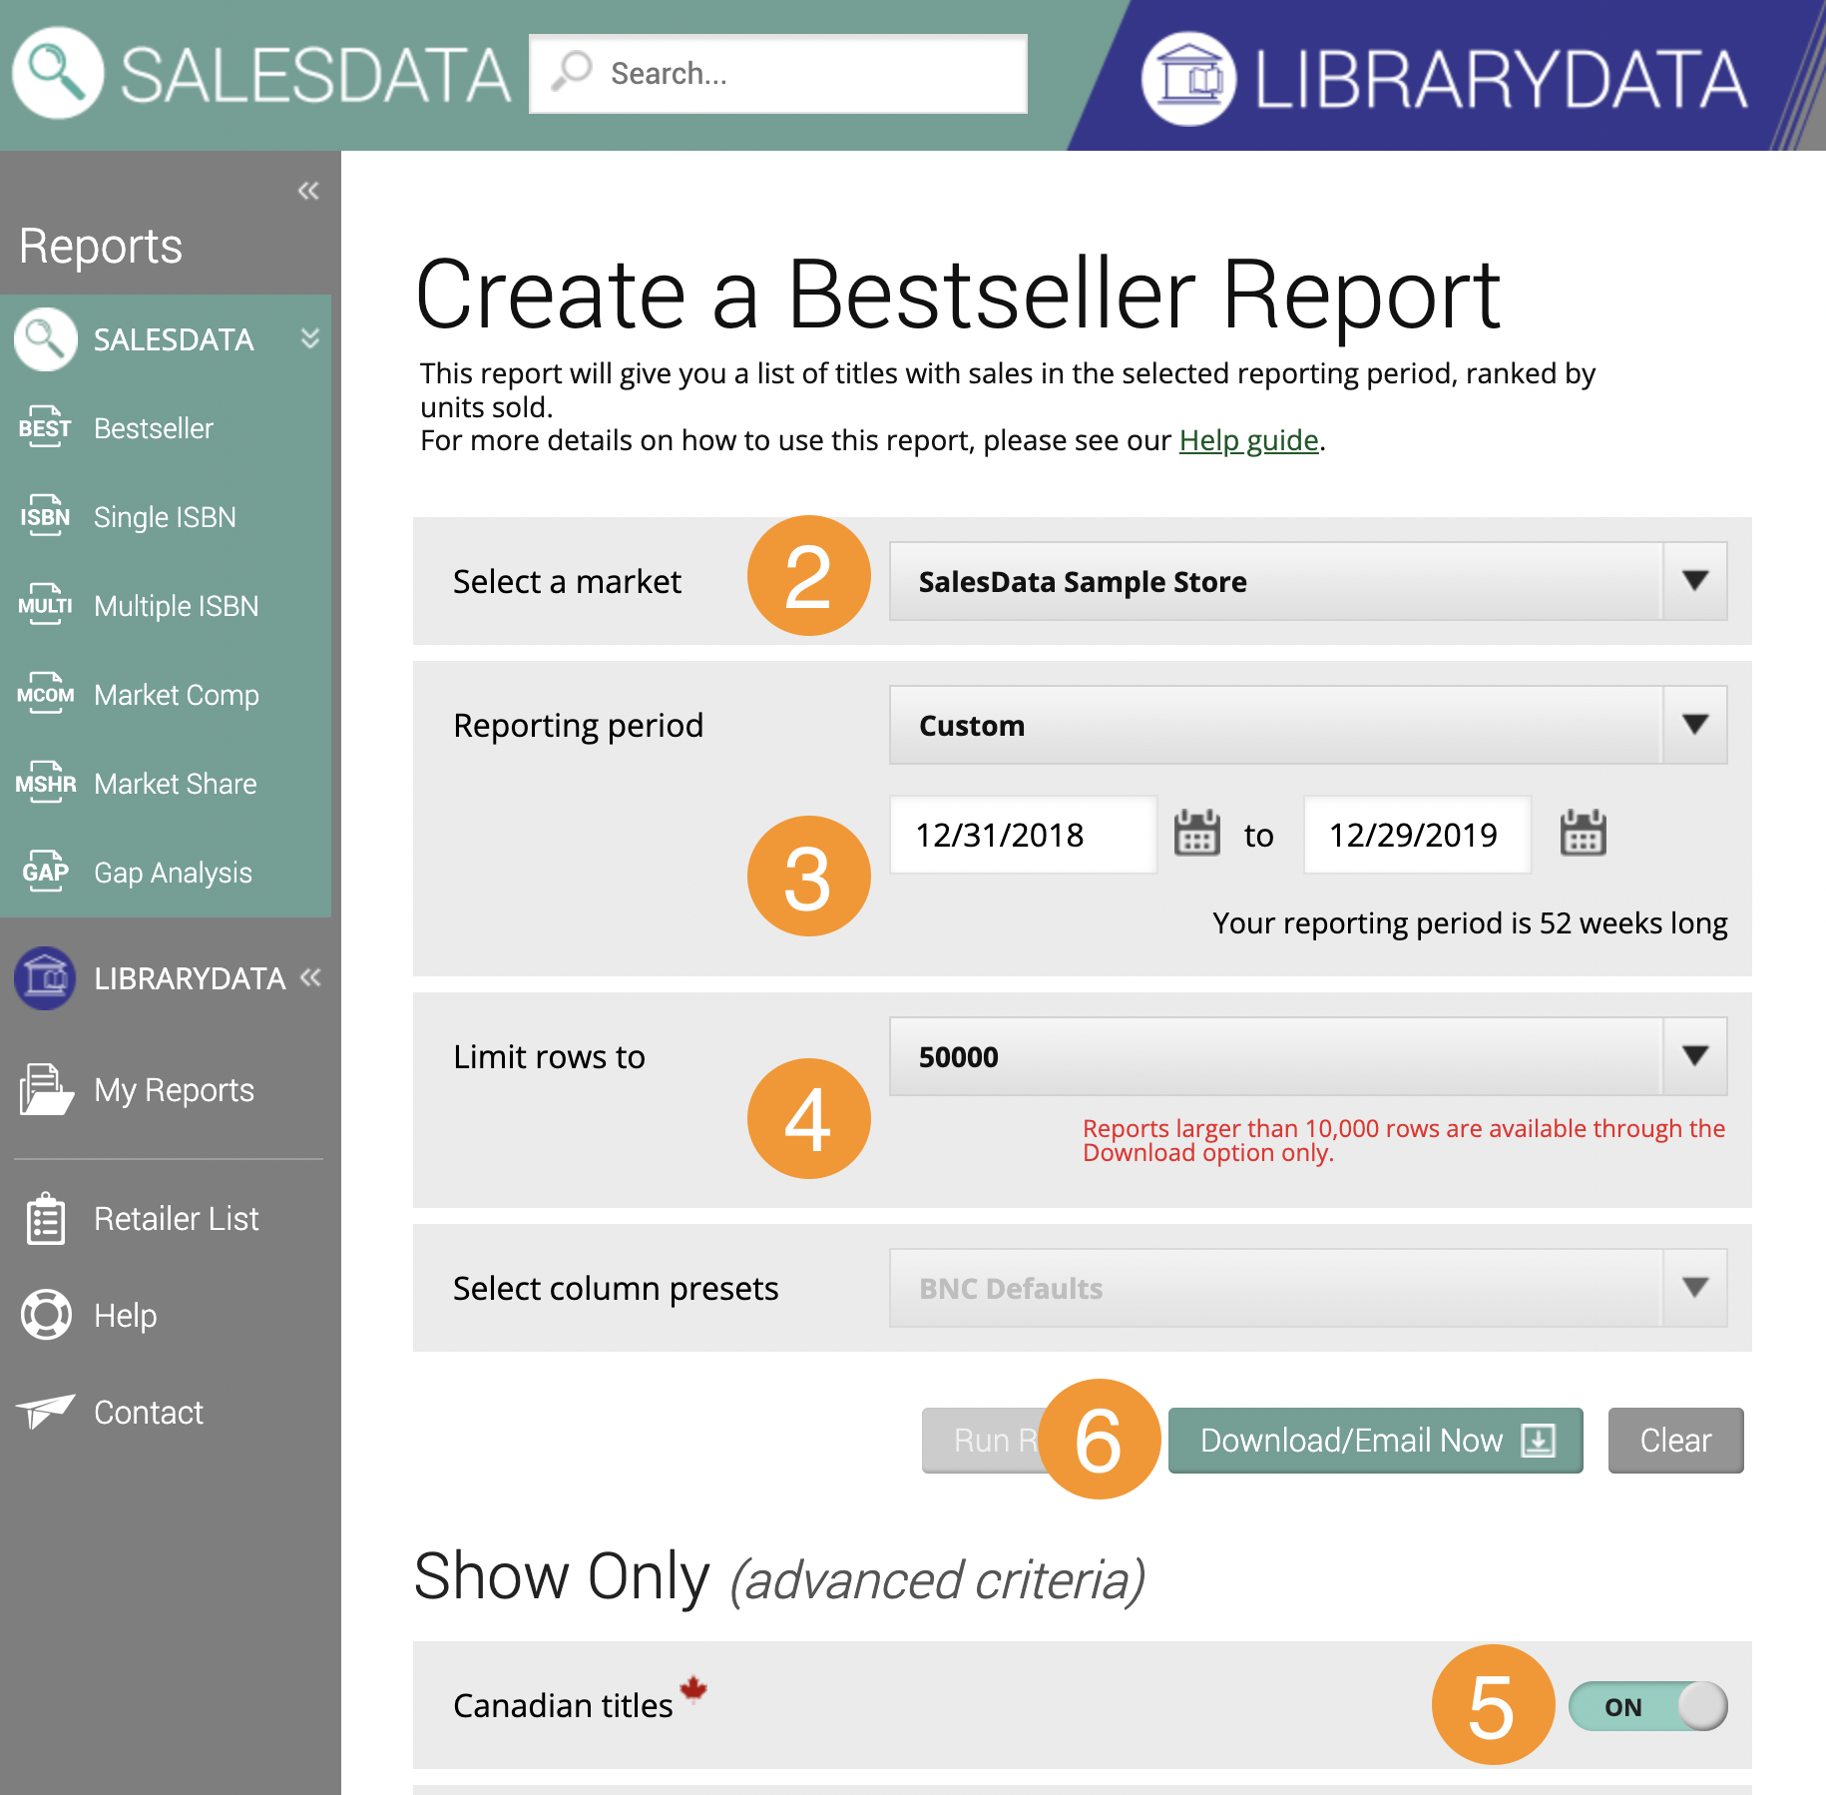Open the Market Comp report
This screenshot has width=1826, height=1795.
pos(177,695)
